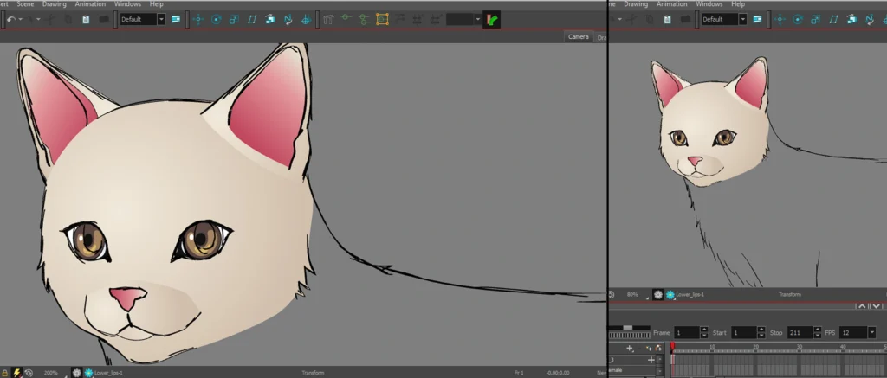Open workspace manager icon in right window

tap(757, 19)
